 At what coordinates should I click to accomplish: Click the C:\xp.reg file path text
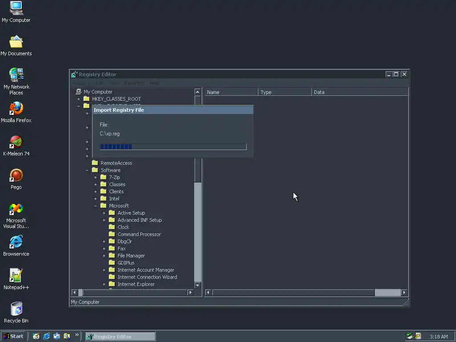pyautogui.click(x=110, y=134)
